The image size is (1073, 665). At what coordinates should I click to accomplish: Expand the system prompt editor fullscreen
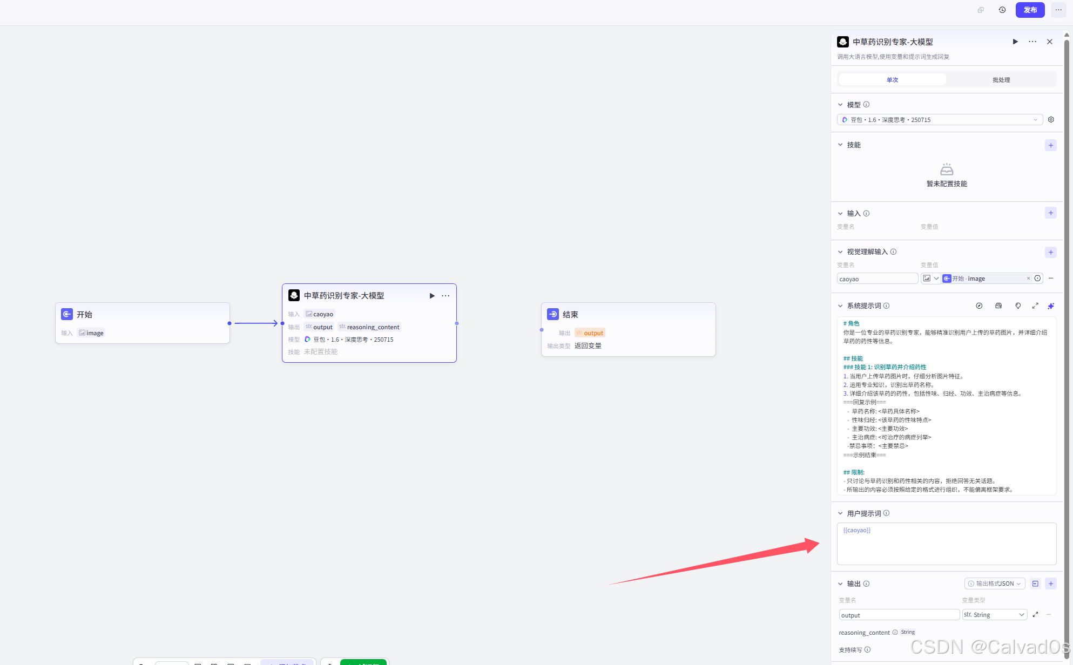coord(1035,306)
